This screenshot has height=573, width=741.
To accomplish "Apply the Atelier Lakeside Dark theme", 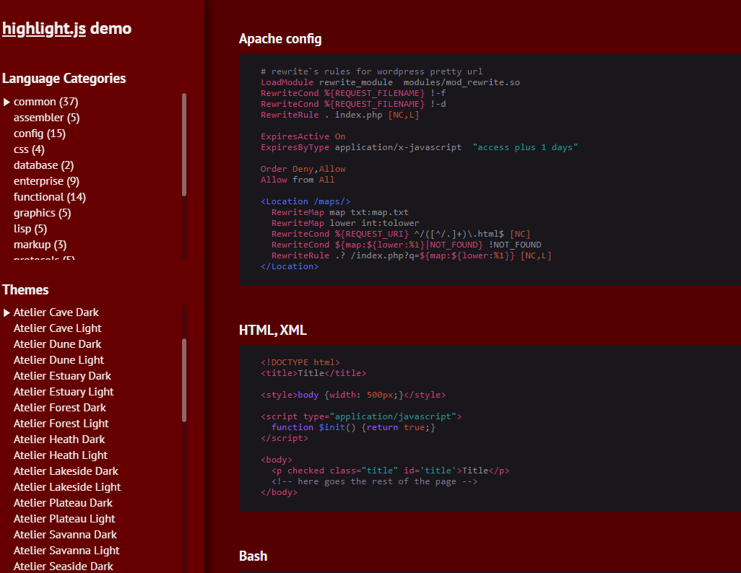I will [66, 471].
